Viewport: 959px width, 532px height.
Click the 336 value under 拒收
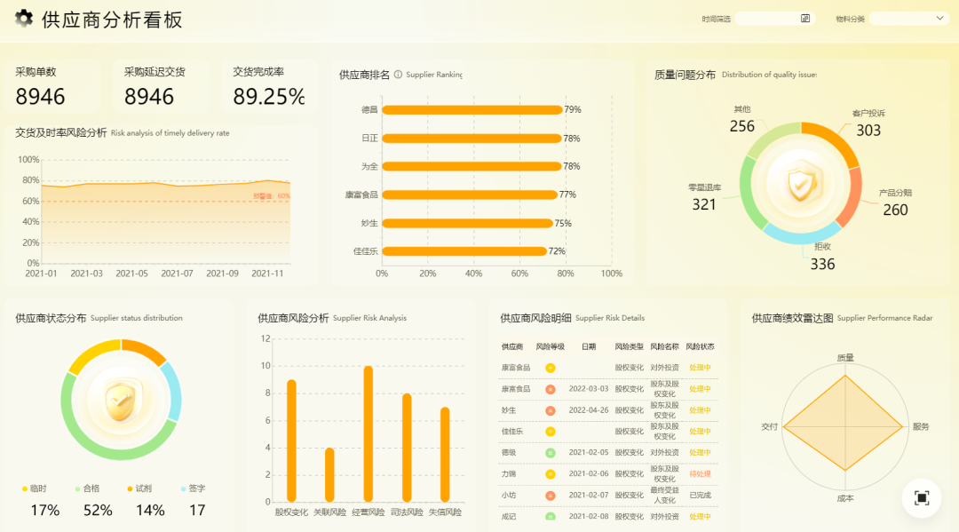[x=822, y=264]
